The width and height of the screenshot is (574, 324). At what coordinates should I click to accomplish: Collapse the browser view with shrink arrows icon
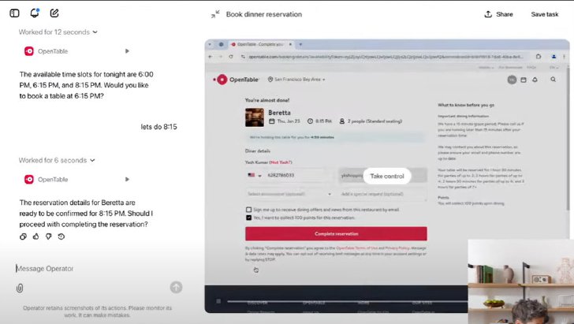pos(215,14)
